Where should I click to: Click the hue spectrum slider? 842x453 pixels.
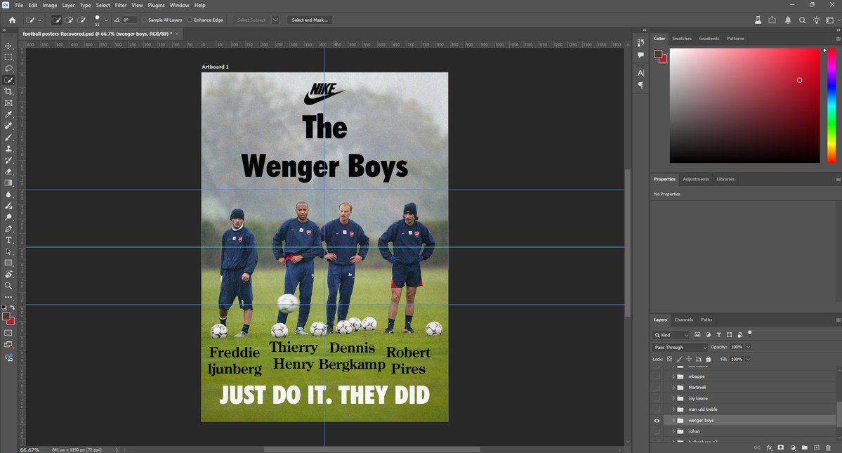pos(831,105)
